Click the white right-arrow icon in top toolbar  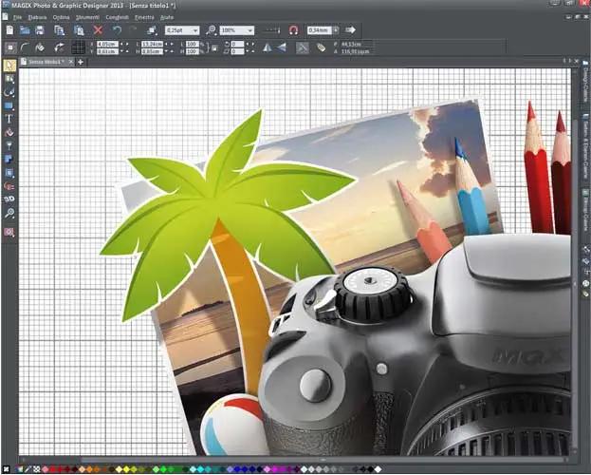pyautogui.click(x=351, y=29)
